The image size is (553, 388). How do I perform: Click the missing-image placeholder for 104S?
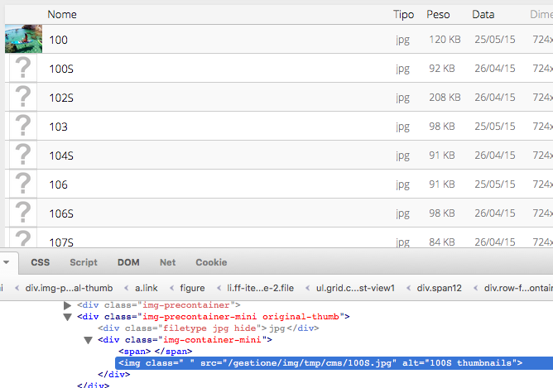pos(23,155)
